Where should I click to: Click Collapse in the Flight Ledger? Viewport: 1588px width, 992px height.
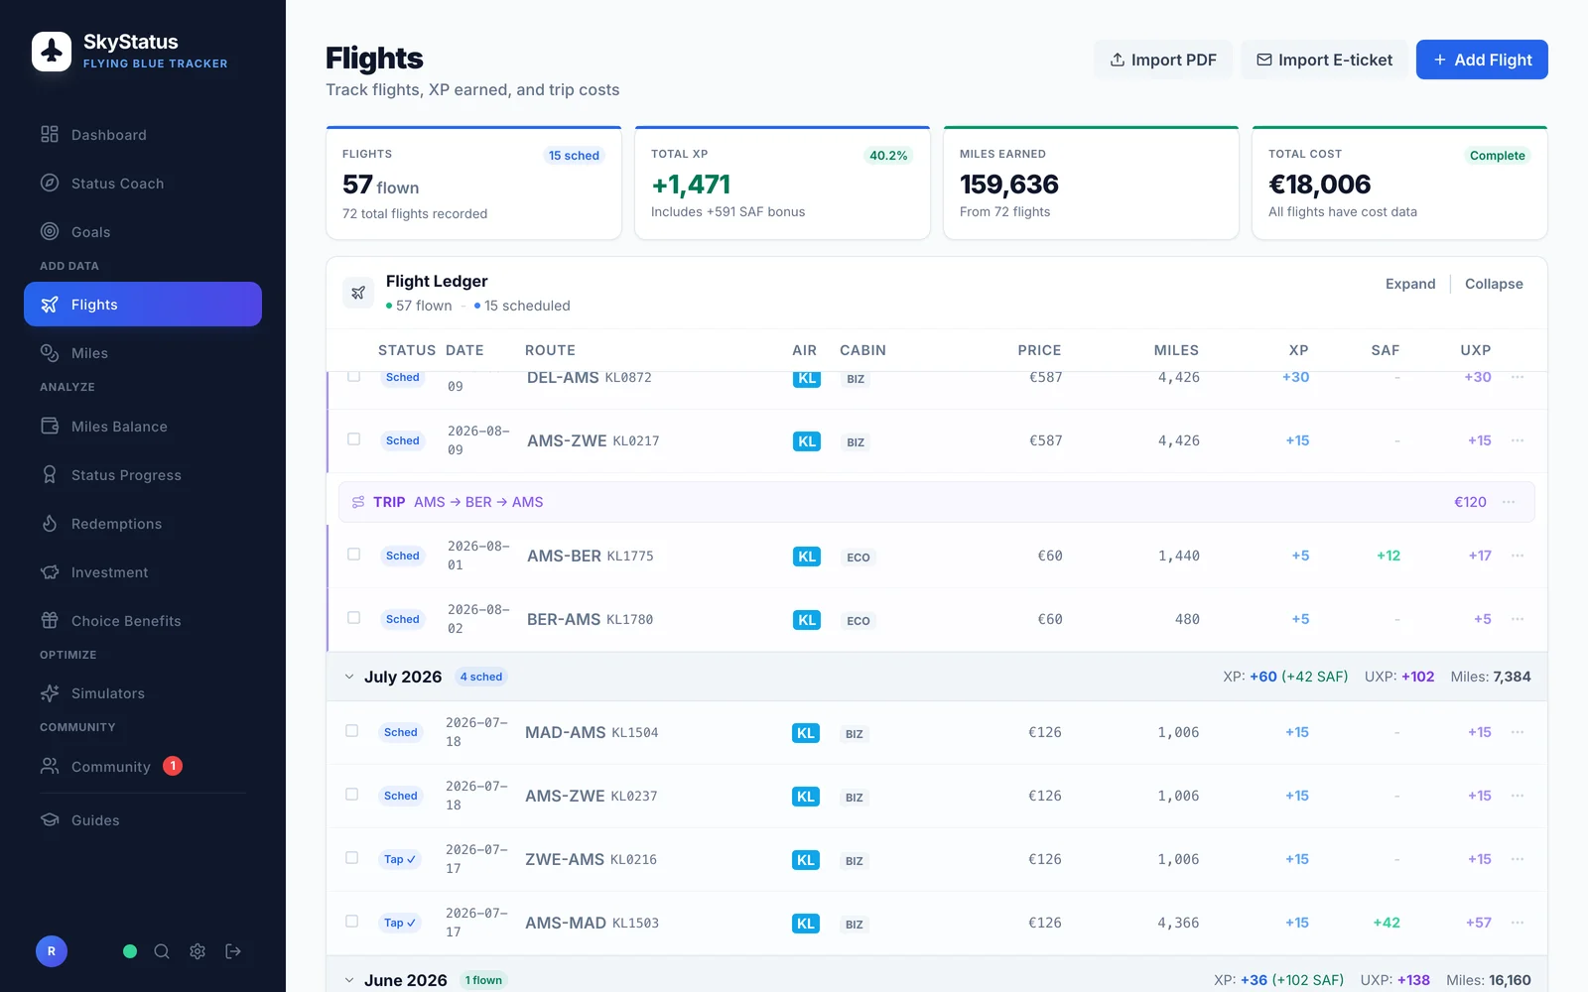pos(1494,284)
